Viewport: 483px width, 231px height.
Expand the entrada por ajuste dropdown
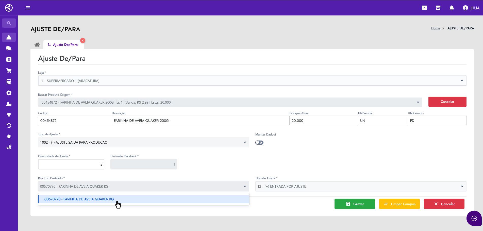360,186
